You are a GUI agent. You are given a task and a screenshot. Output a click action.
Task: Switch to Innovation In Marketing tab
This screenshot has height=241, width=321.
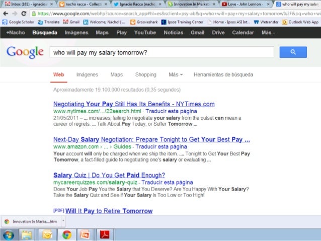tap(192, 4)
